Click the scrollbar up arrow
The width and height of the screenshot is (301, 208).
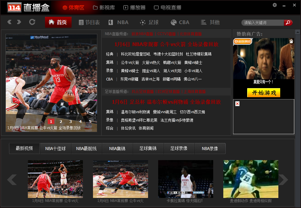click(x=298, y=32)
